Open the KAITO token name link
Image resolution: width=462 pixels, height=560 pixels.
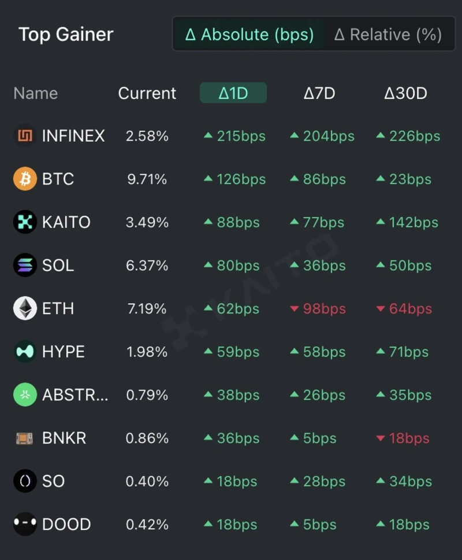[66, 223]
